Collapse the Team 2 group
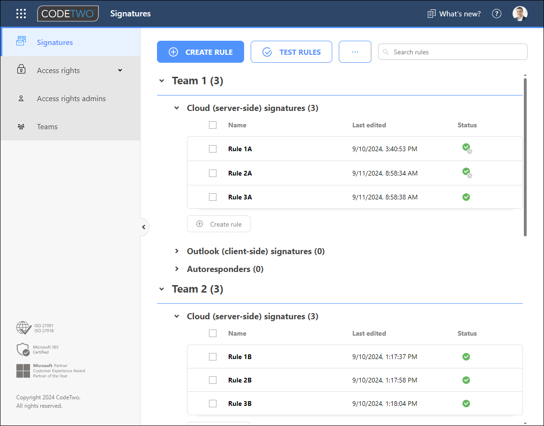 tap(162, 289)
